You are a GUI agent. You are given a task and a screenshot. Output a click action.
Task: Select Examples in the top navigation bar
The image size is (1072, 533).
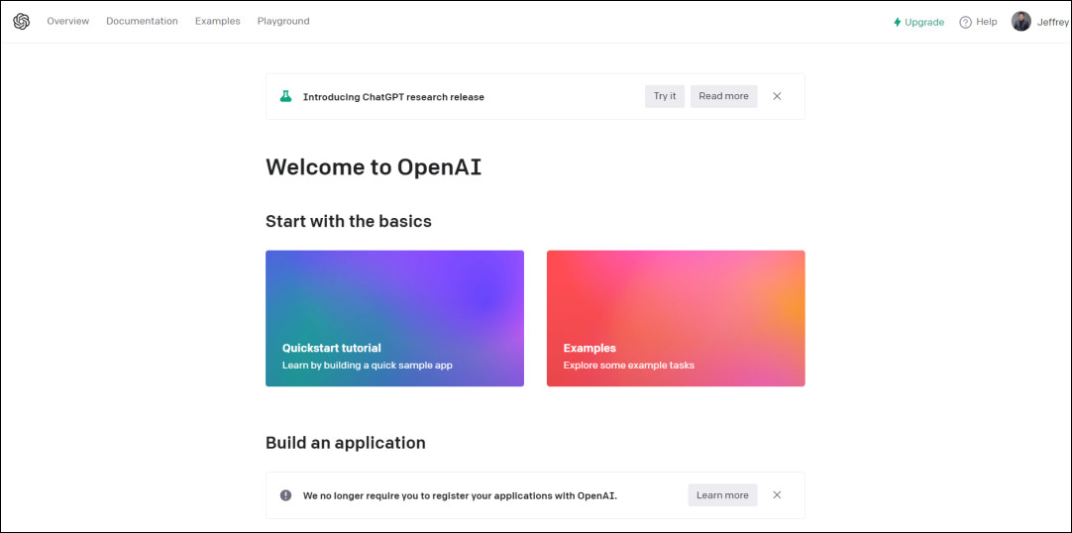(217, 22)
